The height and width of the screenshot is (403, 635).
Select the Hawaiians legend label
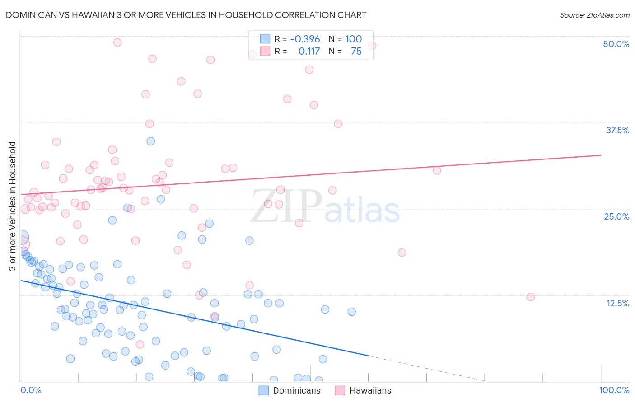coord(370,390)
